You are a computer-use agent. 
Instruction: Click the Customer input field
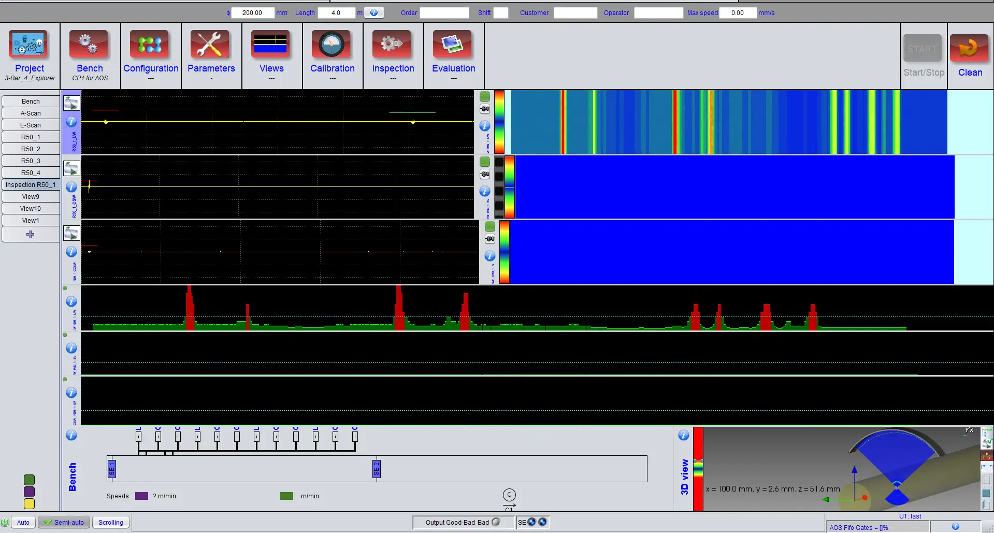575,12
